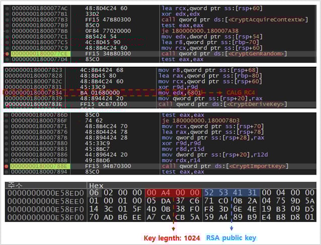Select lea r8,qword ptr ss:[rbp-70] line

click(x=210, y=42)
